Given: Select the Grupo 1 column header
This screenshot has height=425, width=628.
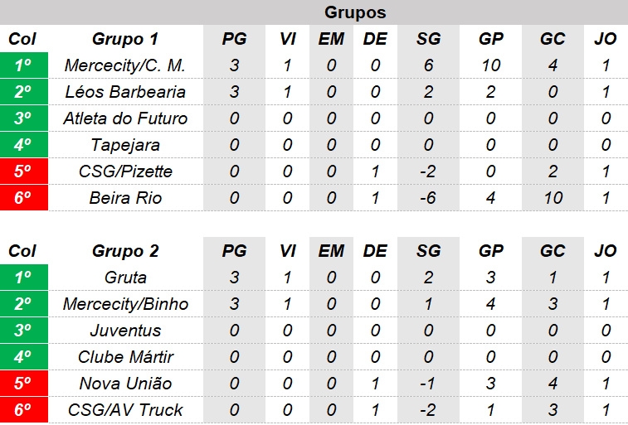Looking at the screenshot, I should (x=125, y=39).
